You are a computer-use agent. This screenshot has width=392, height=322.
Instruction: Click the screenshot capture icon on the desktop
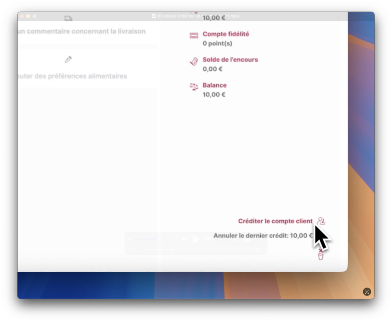click(x=367, y=291)
